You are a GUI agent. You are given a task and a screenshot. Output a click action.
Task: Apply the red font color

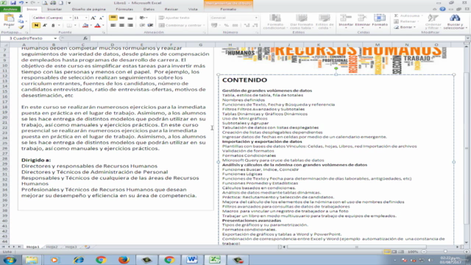coord(97,26)
